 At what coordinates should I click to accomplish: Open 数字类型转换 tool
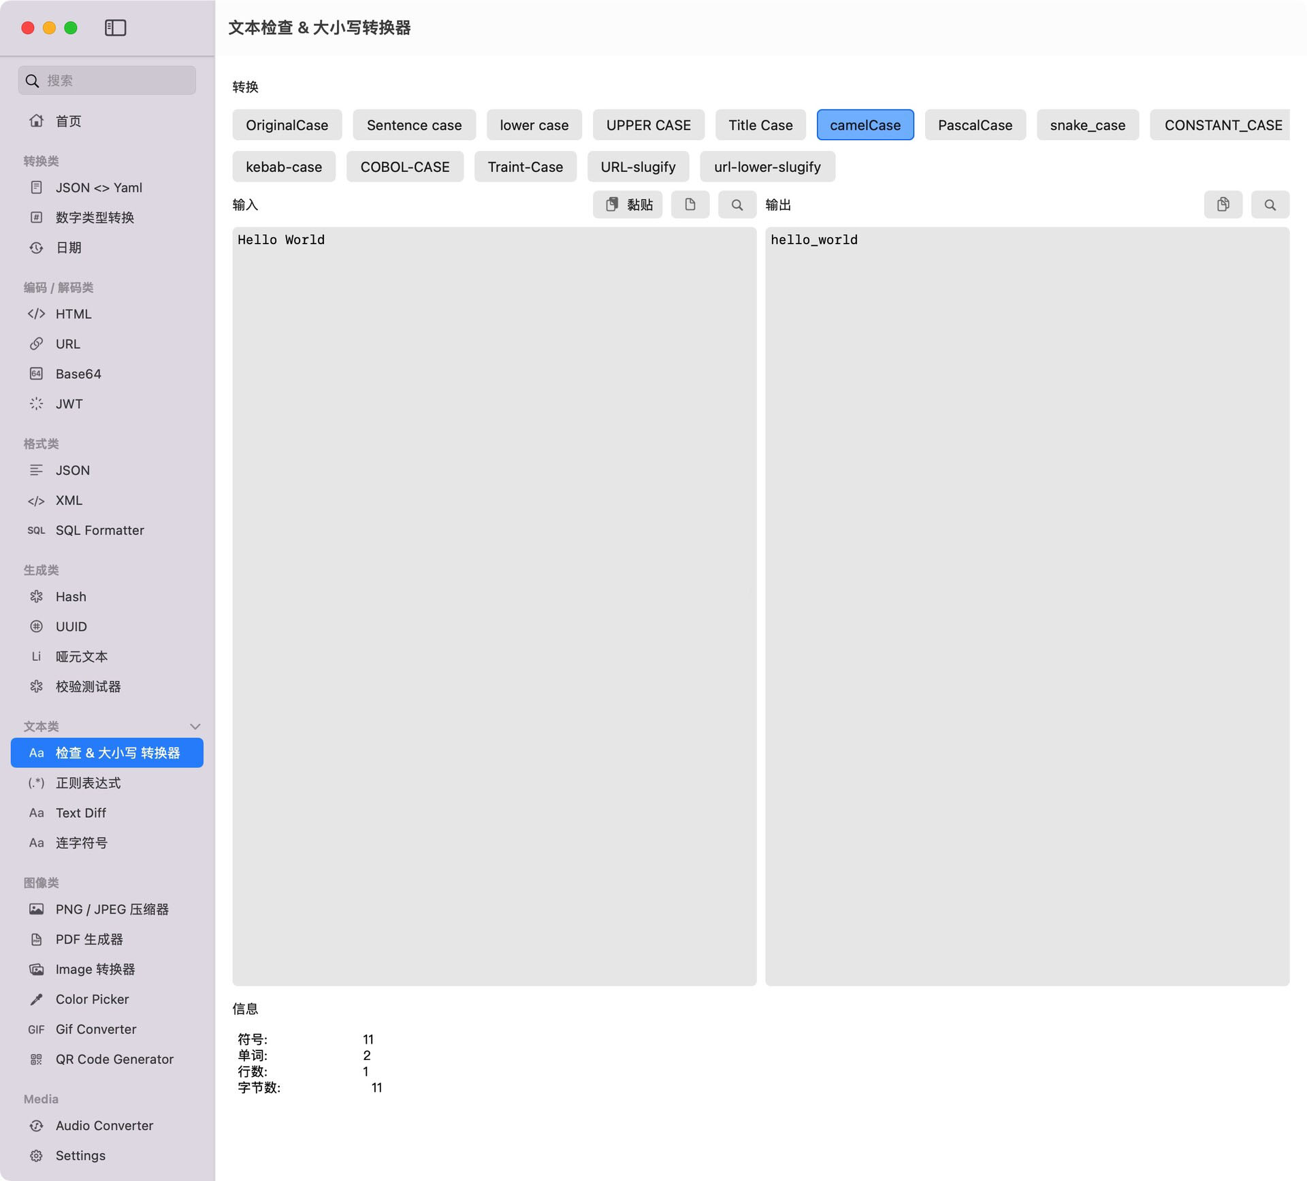[107, 218]
